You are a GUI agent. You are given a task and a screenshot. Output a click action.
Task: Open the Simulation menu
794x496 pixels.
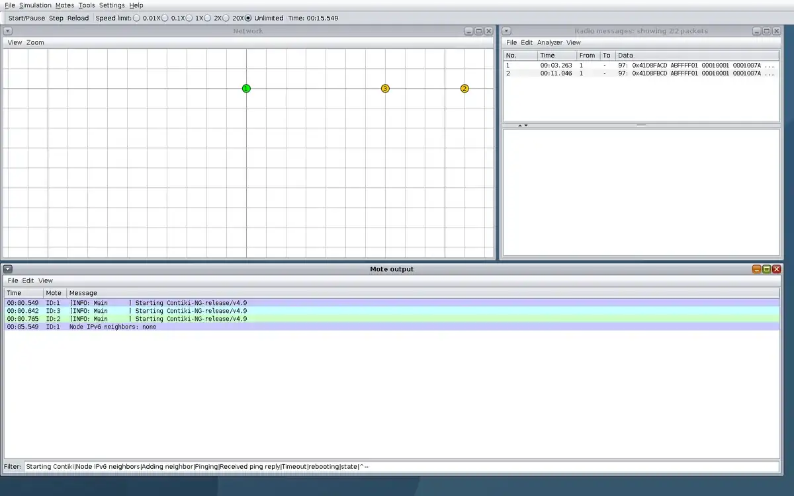[35, 5]
